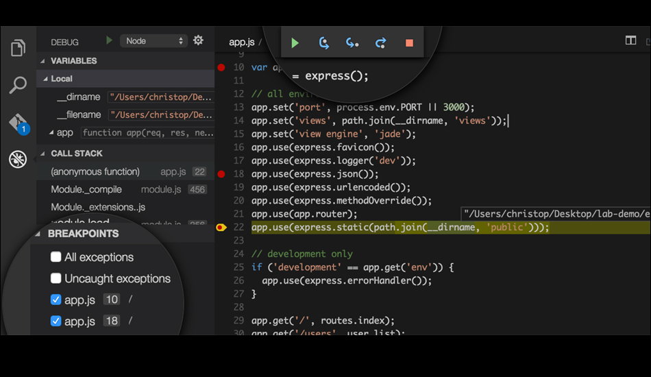Disable app.js line 10 breakpoint
The image size is (651, 377).
pyautogui.click(x=56, y=300)
